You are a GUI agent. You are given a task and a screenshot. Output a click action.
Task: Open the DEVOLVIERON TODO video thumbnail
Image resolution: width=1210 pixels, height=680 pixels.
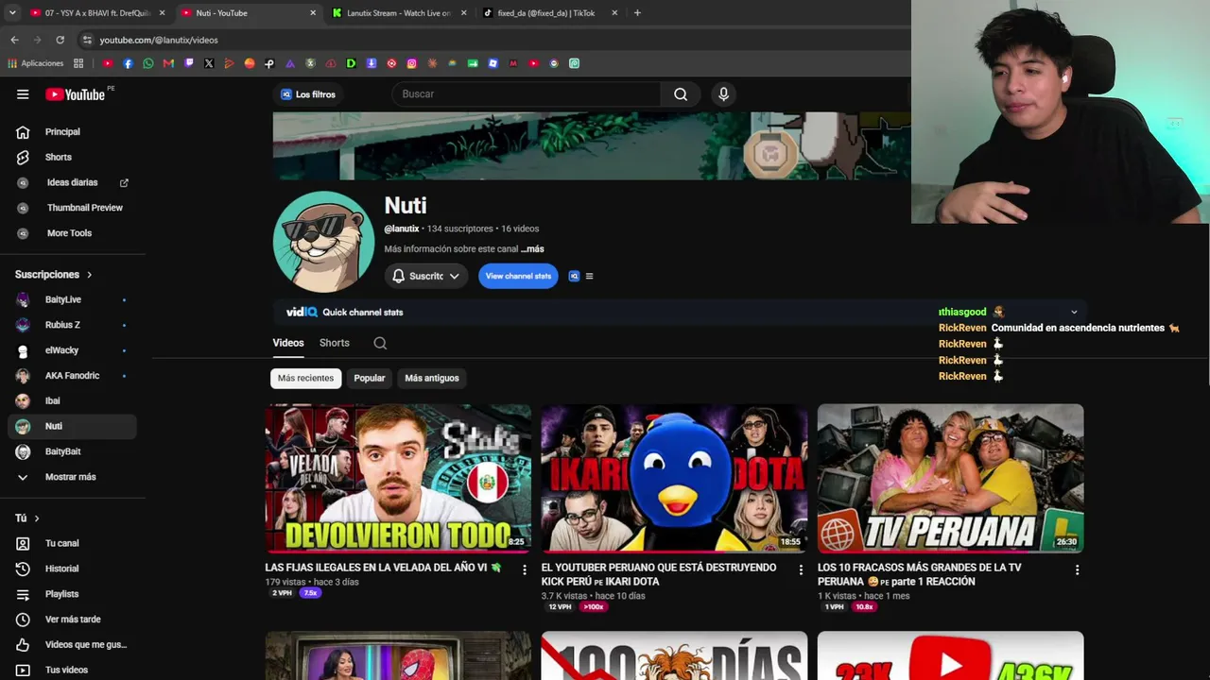(398, 479)
